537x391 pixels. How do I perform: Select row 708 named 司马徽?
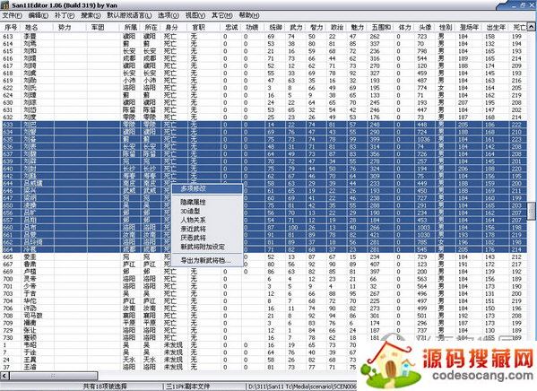click(x=264, y=316)
